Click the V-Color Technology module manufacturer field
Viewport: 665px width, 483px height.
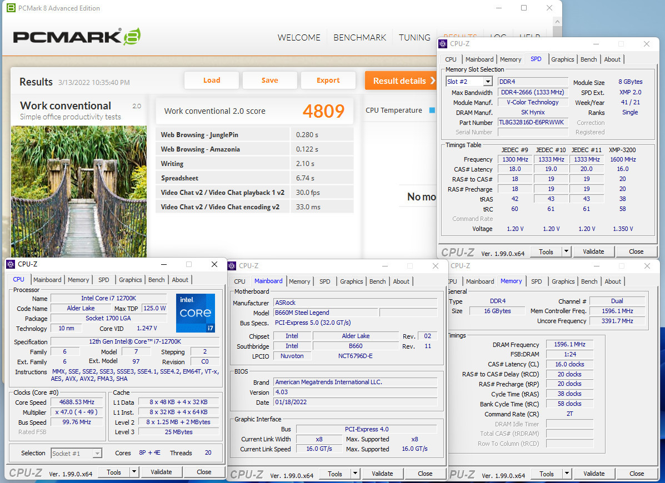533,102
